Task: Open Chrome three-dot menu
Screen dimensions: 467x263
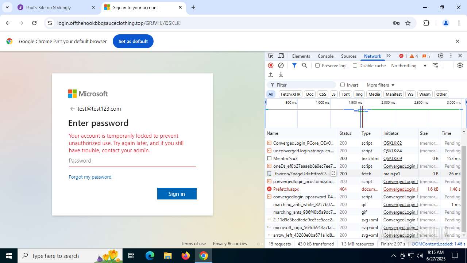Action: pos(459,23)
